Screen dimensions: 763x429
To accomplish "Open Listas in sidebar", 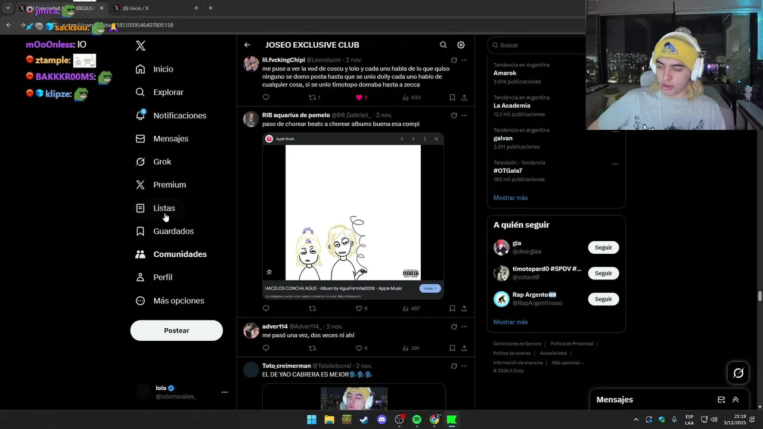I will (156, 208).
